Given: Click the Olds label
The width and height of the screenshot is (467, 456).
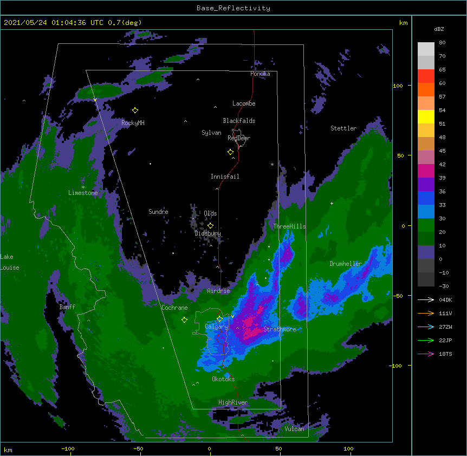Looking at the screenshot, I should [210, 213].
